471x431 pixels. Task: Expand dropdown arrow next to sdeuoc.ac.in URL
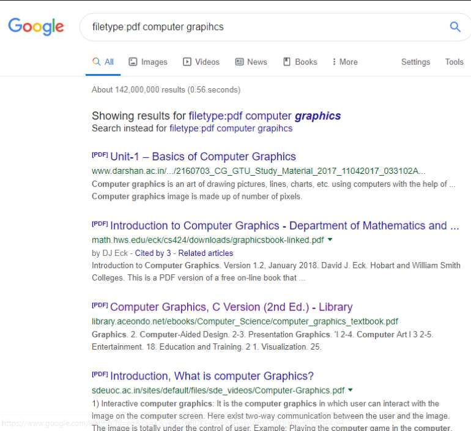coord(350,390)
